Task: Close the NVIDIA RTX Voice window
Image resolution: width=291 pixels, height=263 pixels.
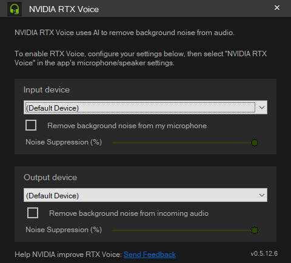Action: (277, 8)
